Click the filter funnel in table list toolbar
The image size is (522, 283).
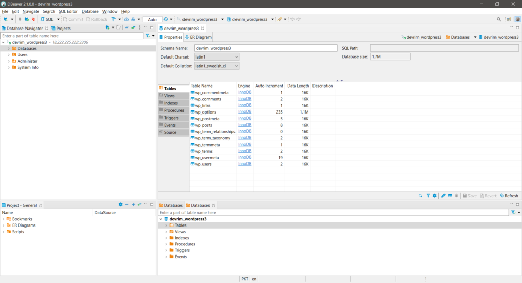tap(428, 196)
